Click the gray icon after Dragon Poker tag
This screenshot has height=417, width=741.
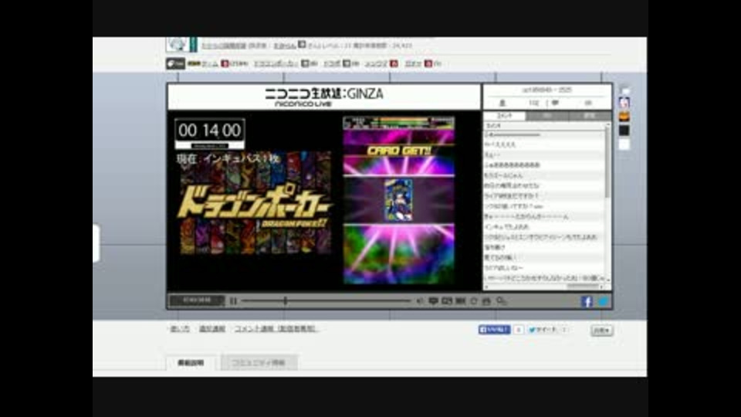coord(306,63)
